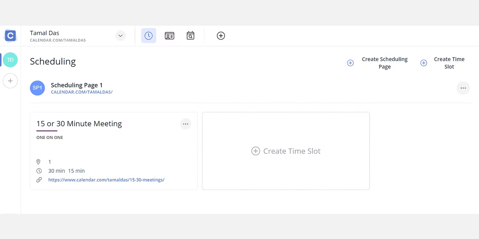
Task: Click the location pin icon
Action: (39, 162)
